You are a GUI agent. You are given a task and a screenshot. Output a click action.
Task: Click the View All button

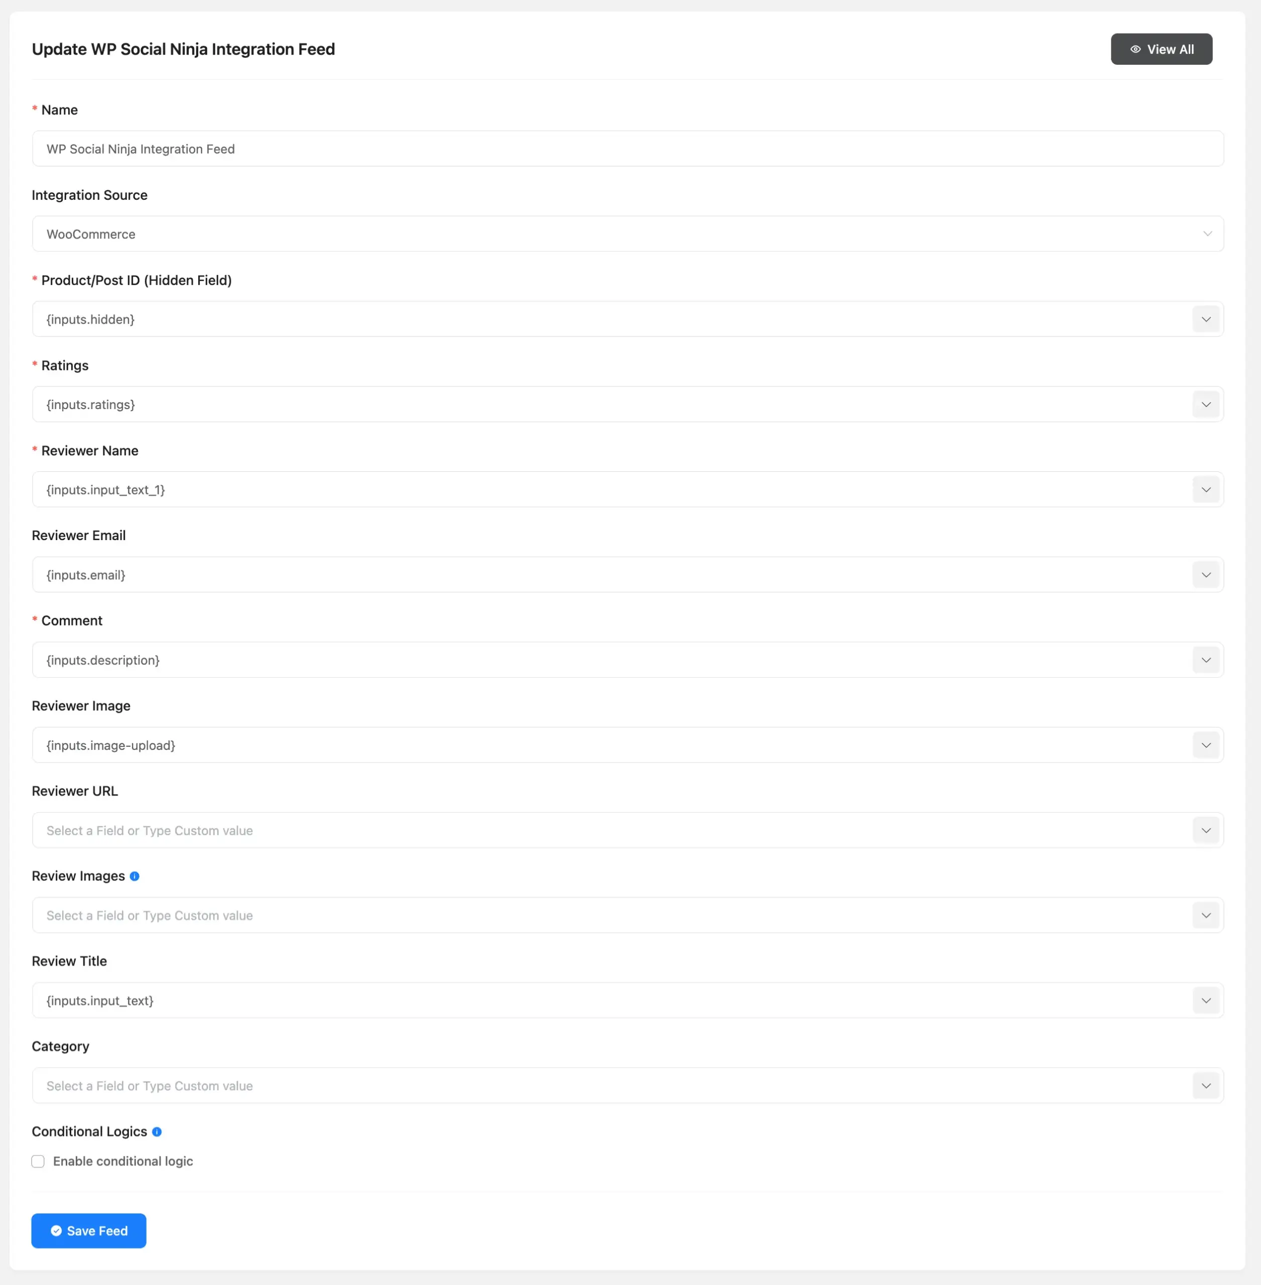[1162, 49]
